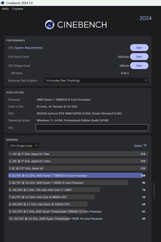The width and height of the screenshot is (161, 242).
Task: Click the MP Ratio label
Action: (x=17, y=73)
